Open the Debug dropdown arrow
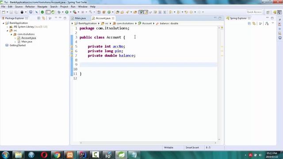The image size is (283, 159). pos(63,12)
